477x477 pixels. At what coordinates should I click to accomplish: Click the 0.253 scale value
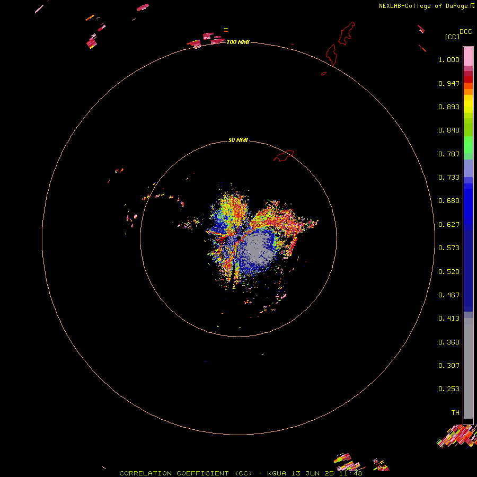point(449,389)
